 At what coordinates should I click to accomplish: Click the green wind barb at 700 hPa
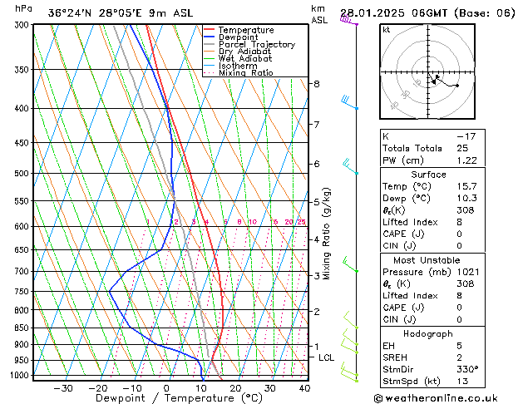point(350,264)
